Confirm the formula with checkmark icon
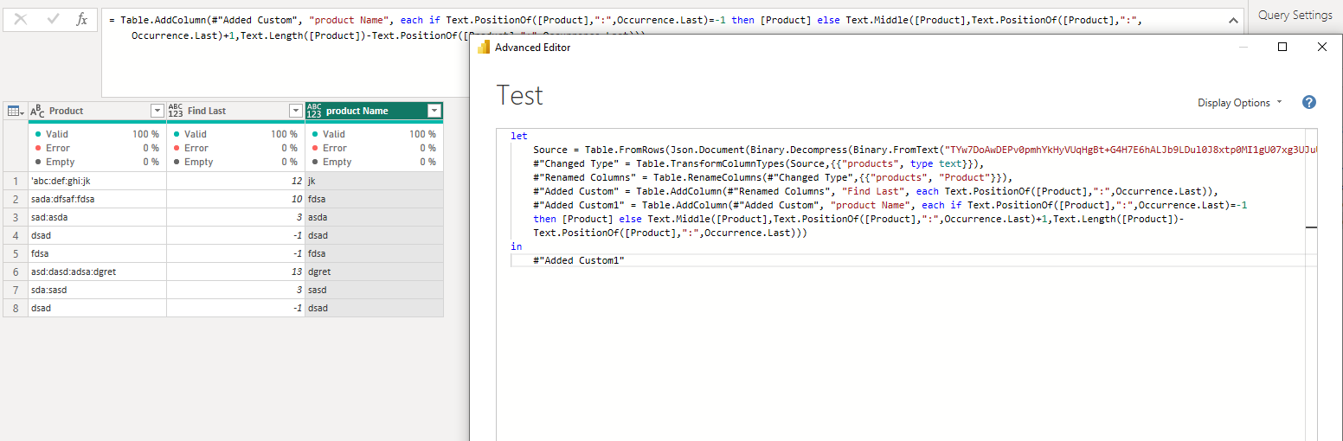 click(53, 18)
